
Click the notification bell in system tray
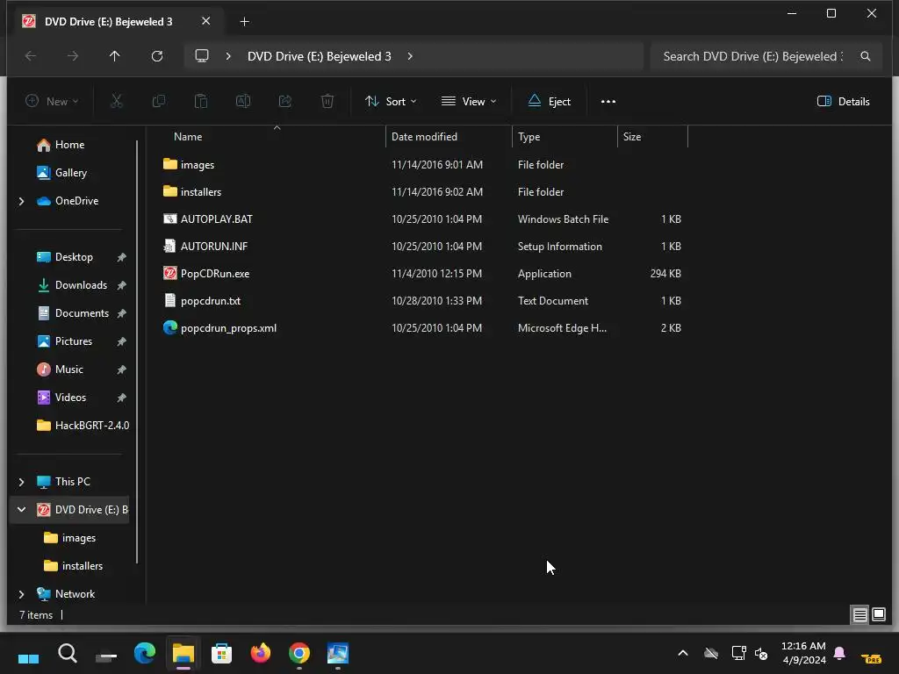point(839,653)
